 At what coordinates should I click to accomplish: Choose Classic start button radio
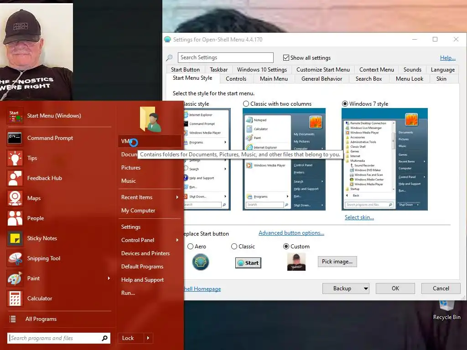pos(234,247)
